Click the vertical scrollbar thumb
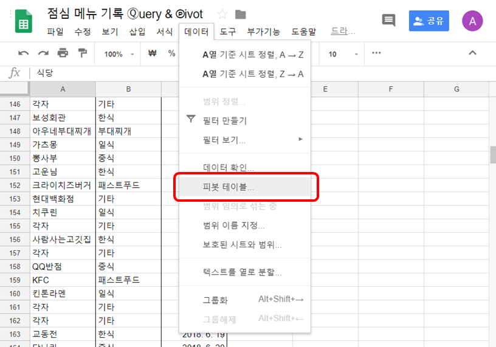Screen dimensions: 496x347 (493, 155)
